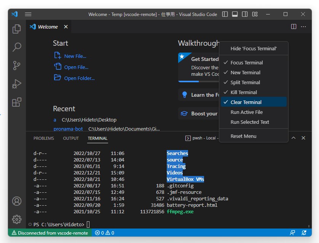Close the terminal panel
Image resolution: width=319 pixels, height=243 pixels.
[x=303, y=138]
